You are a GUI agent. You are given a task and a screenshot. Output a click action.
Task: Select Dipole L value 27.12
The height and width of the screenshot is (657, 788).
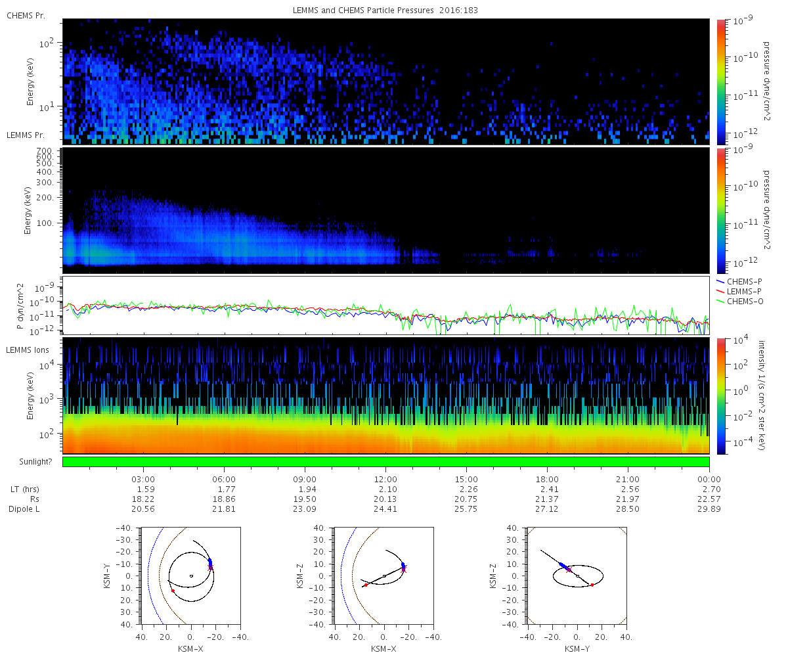pos(547,509)
